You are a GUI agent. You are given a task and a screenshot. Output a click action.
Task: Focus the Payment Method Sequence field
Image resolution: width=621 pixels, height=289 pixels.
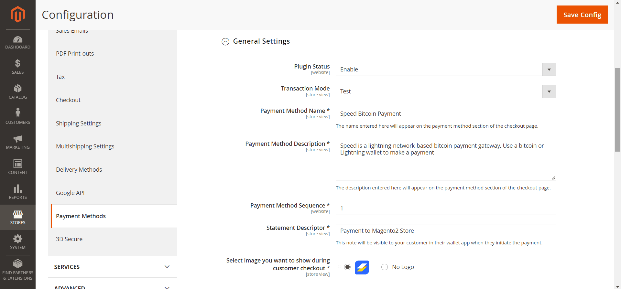pyautogui.click(x=446, y=209)
